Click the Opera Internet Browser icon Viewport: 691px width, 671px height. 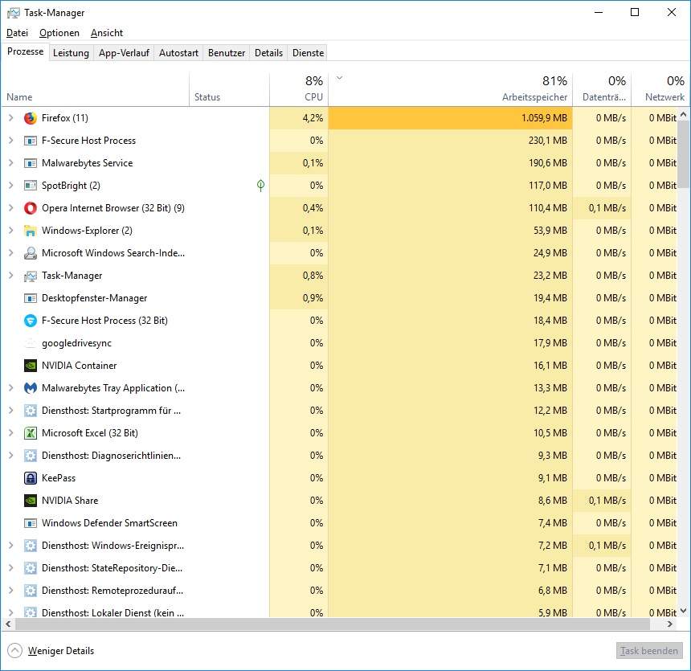[x=31, y=208]
